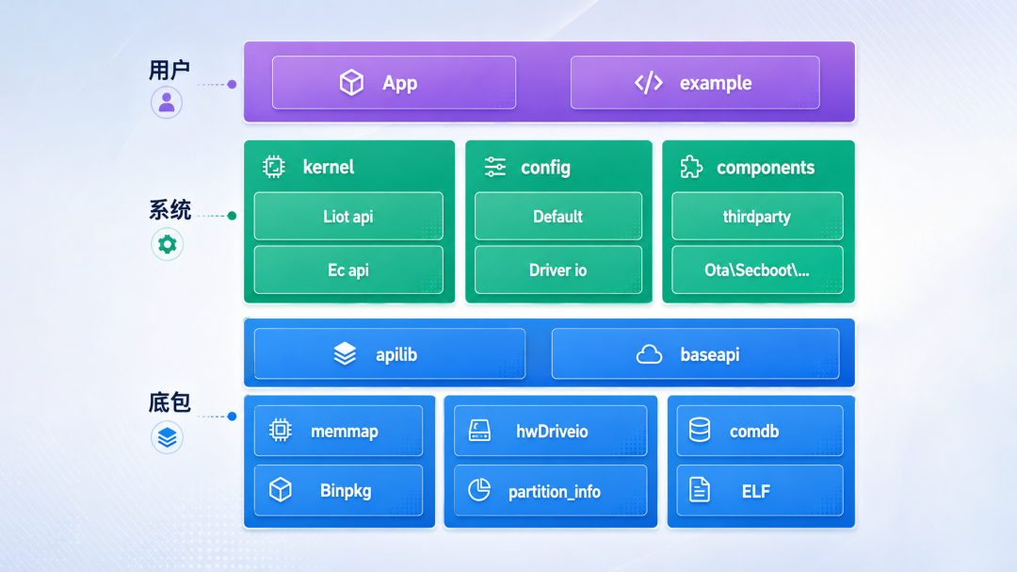1017x572 pixels.
Task: Click the puzzle piece icon next to components
Action: point(691,167)
